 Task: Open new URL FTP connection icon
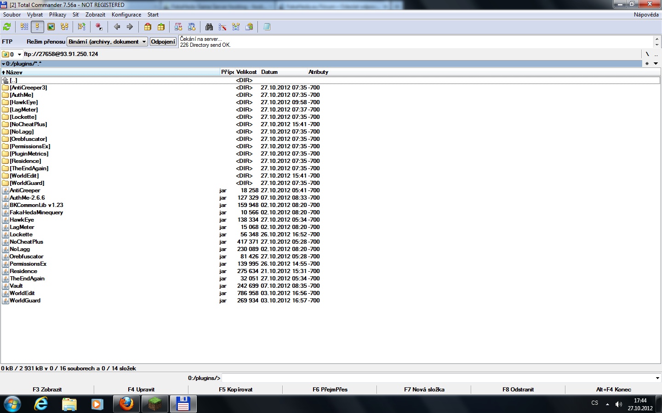click(x=192, y=27)
